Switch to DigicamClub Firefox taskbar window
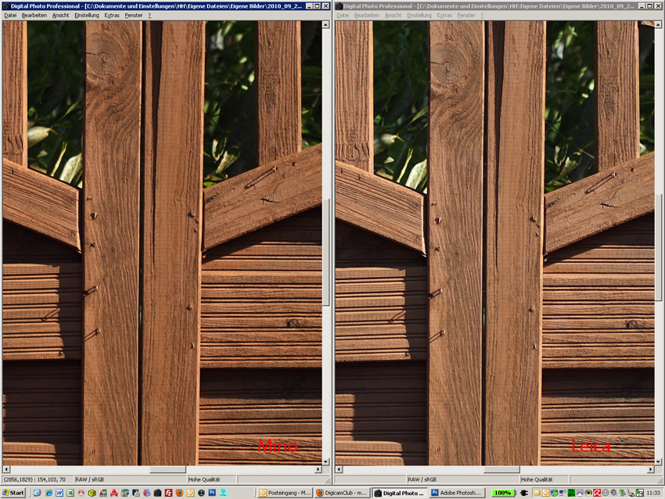 (x=342, y=493)
